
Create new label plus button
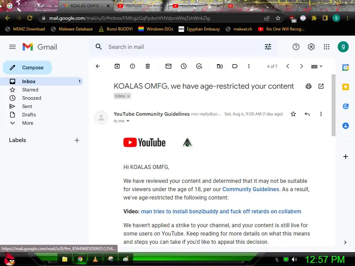pyautogui.click(x=77, y=140)
